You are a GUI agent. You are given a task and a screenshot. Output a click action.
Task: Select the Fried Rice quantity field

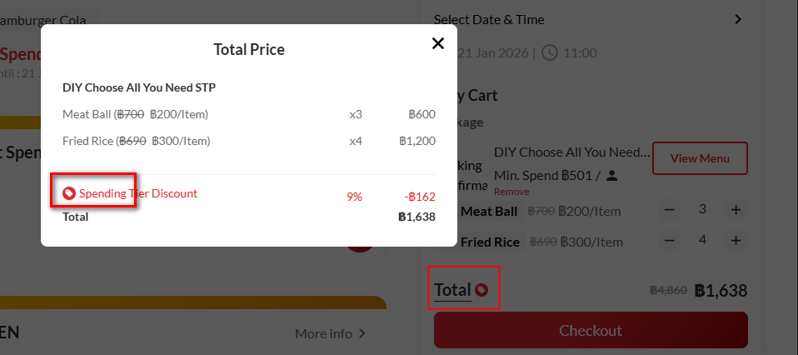(x=703, y=241)
